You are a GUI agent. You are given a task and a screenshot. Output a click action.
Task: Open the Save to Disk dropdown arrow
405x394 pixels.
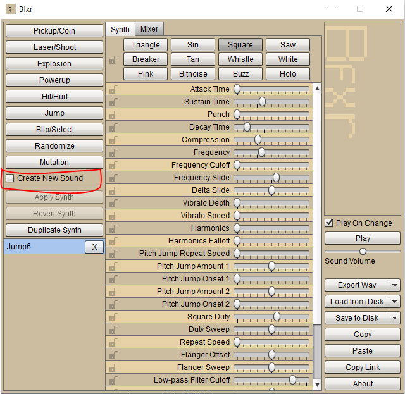point(394,318)
